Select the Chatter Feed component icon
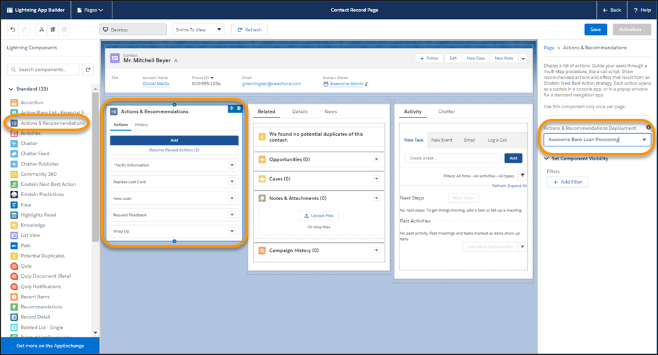The image size is (658, 355). pyautogui.click(x=14, y=154)
